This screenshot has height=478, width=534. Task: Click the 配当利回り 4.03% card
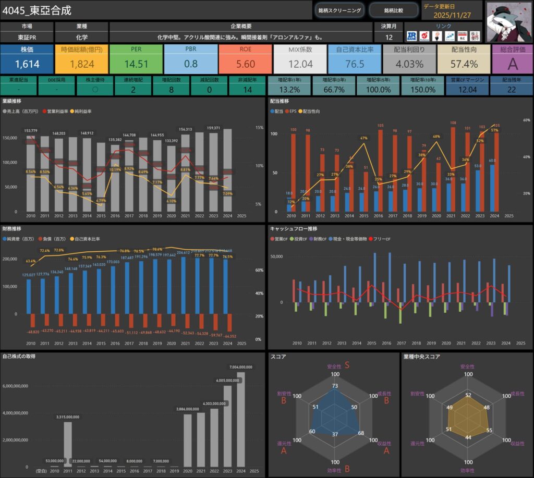409,59
